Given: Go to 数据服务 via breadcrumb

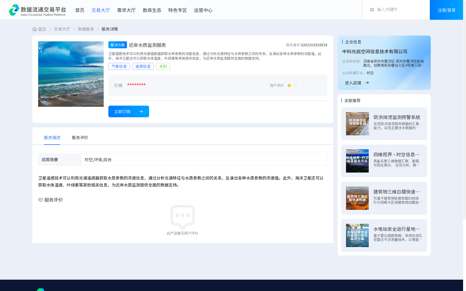Looking at the screenshot, I should pyautogui.click(x=86, y=29).
